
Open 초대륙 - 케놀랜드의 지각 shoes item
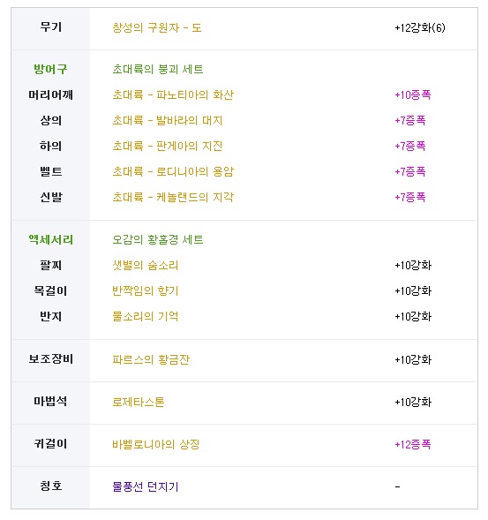(173, 197)
